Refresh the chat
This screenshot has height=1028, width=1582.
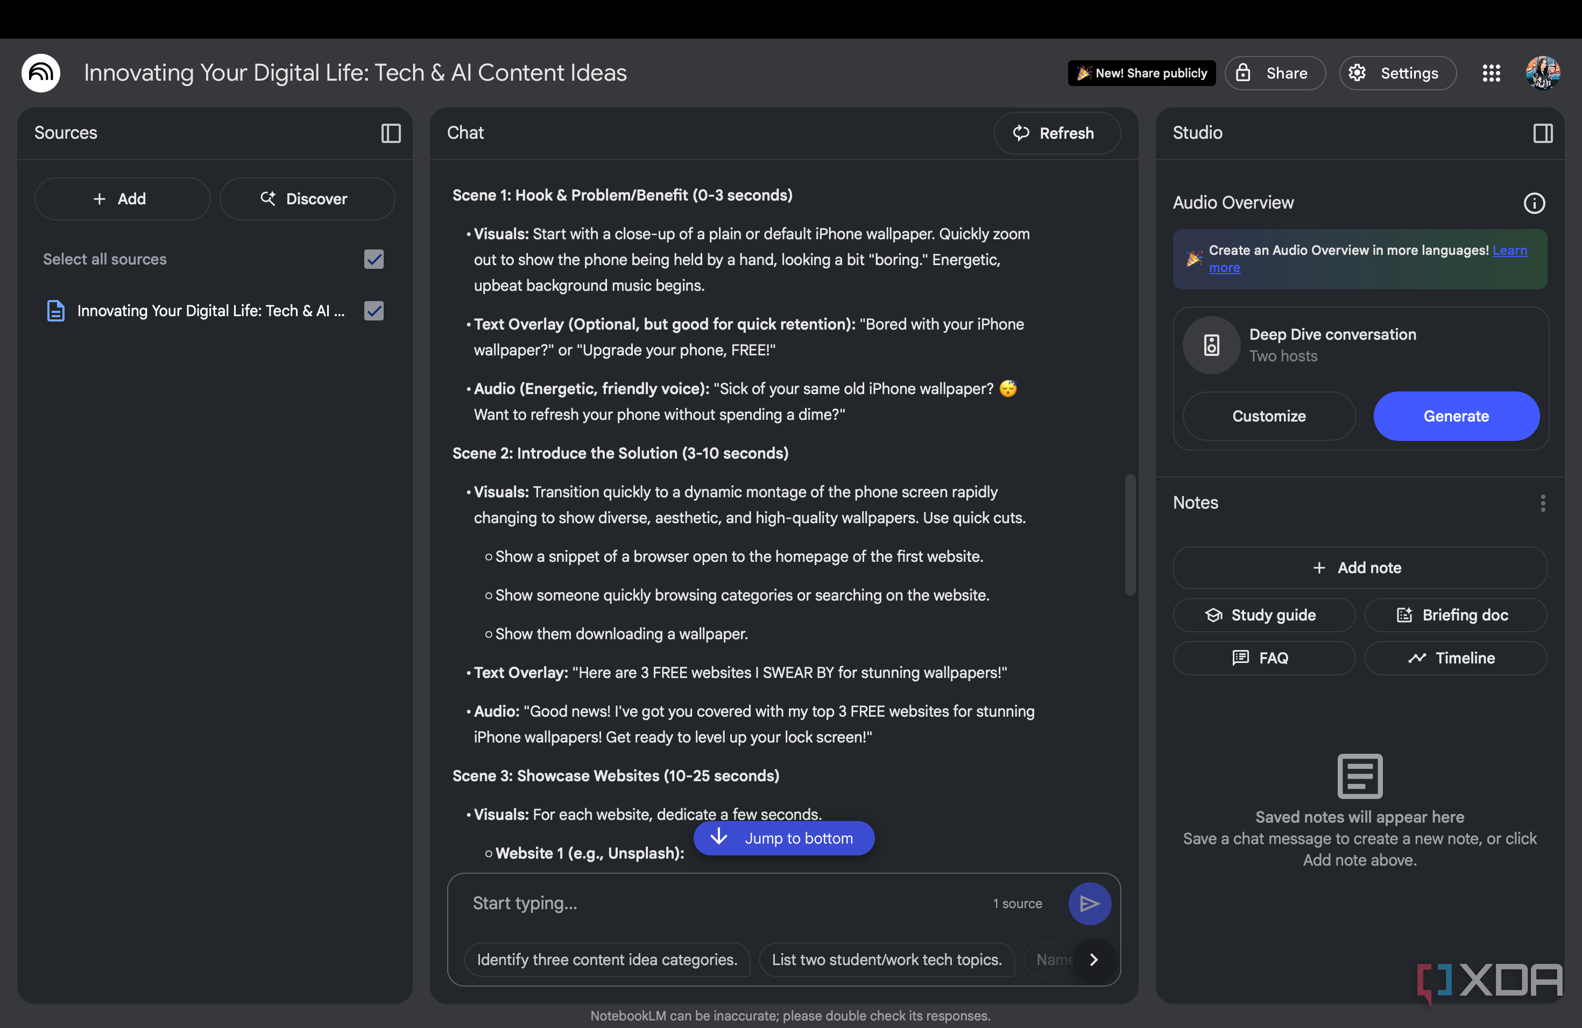[x=1057, y=133]
